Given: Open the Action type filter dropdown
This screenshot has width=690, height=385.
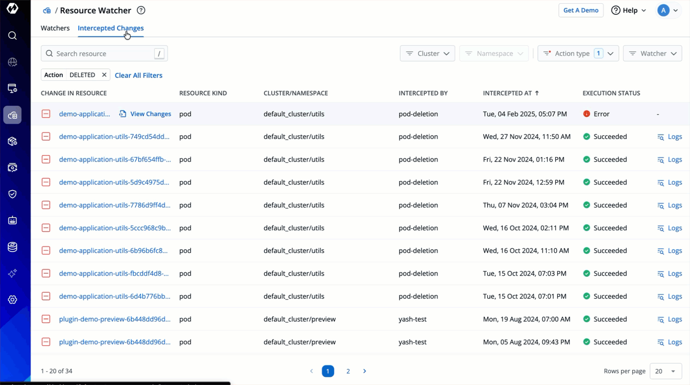Looking at the screenshot, I should point(578,54).
